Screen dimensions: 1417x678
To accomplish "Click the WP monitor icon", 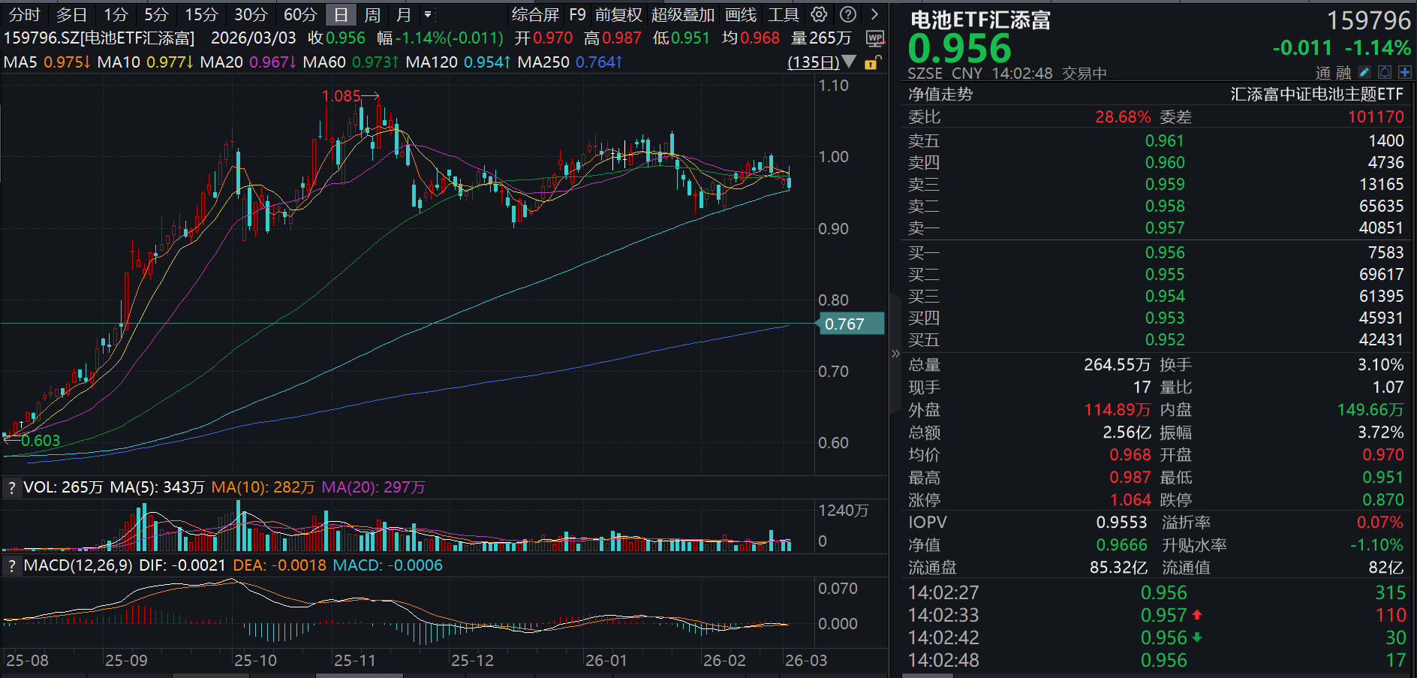I will coord(874,38).
